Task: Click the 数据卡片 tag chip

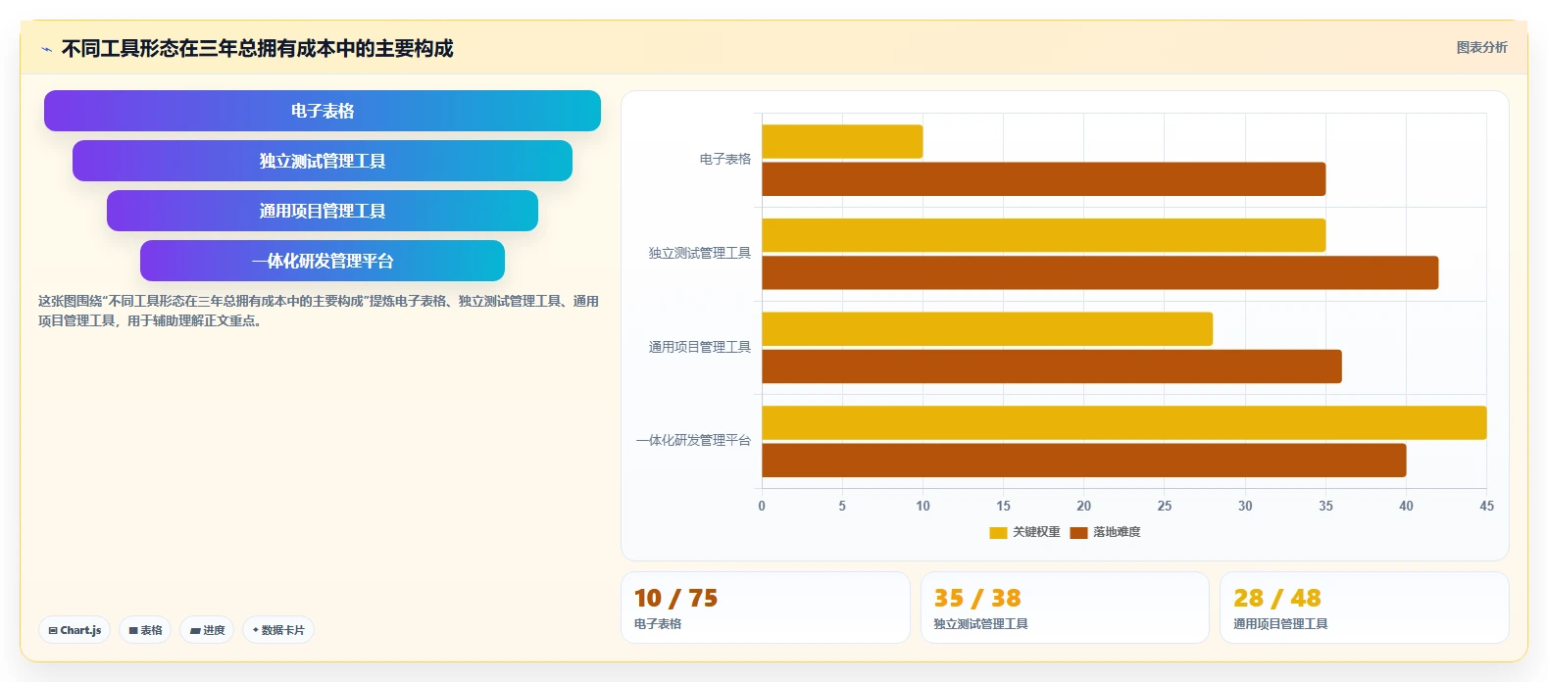Action: (x=278, y=630)
